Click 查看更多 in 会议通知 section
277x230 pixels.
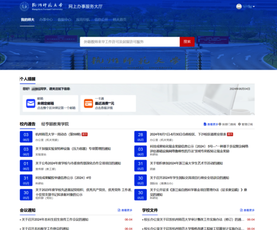(x=127, y=210)
